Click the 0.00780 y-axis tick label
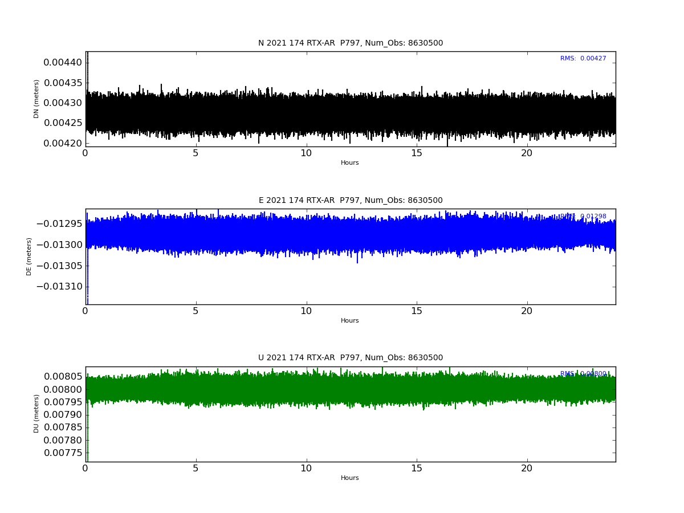The height and width of the screenshot is (513, 684). (63, 441)
